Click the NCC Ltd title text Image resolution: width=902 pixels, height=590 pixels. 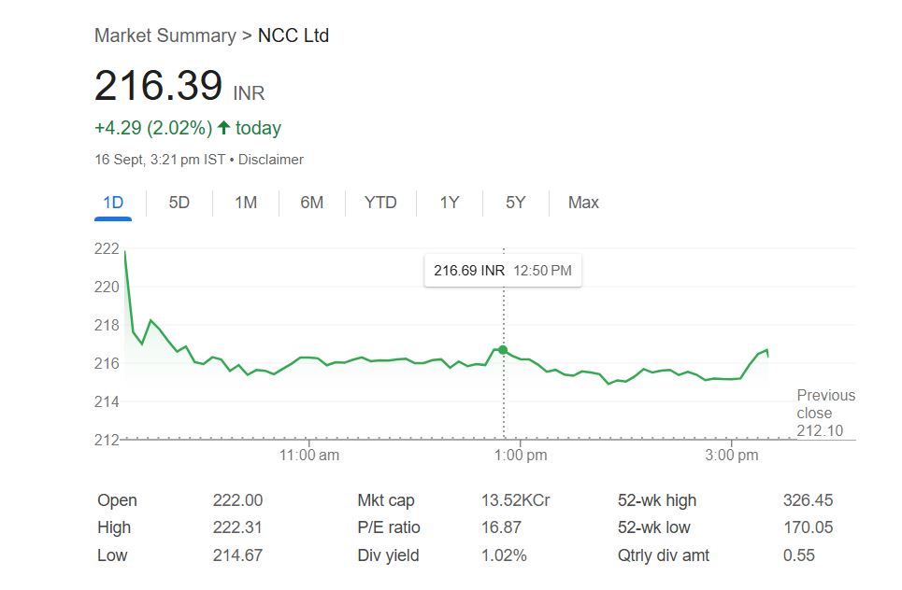click(x=294, y=35)
